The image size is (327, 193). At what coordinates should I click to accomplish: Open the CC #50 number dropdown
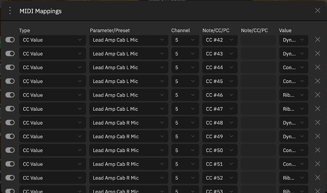pos(220,150)
